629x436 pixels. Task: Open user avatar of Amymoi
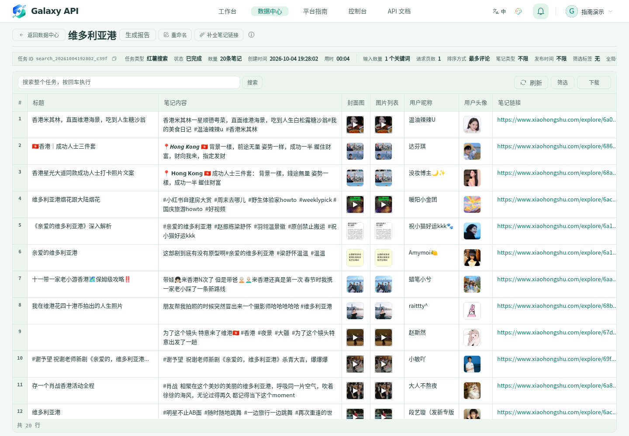[x=472, y=258]
